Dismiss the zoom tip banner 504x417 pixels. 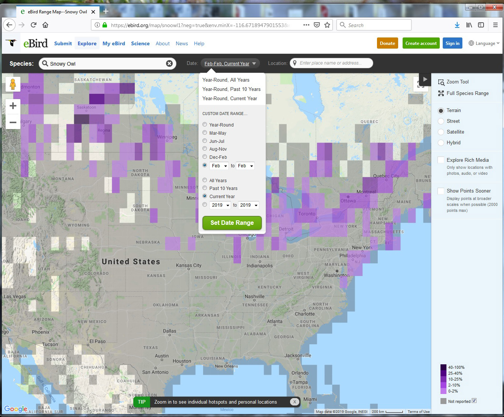[x=295, y=402]
